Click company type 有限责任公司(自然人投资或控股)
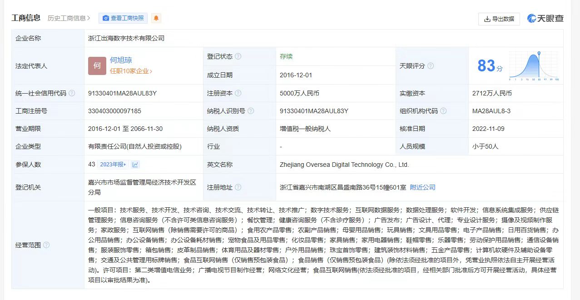 tap(135, 146)
